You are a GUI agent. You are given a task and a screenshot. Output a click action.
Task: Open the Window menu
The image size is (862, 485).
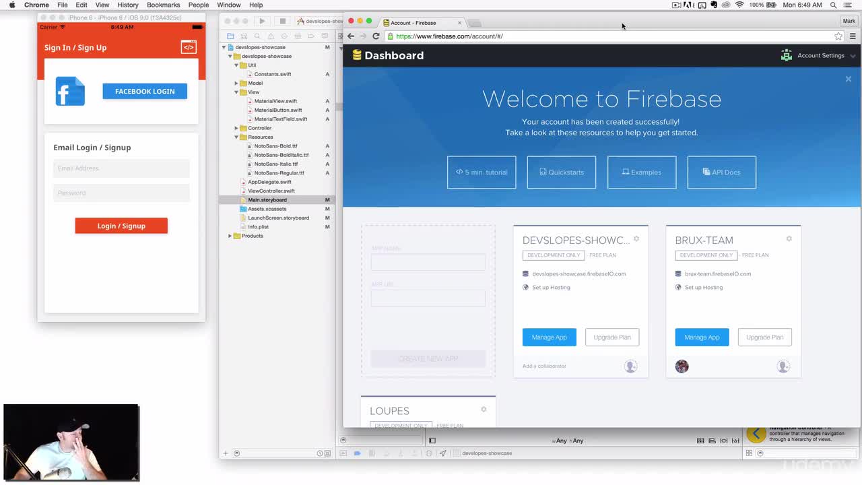(229, 5)
